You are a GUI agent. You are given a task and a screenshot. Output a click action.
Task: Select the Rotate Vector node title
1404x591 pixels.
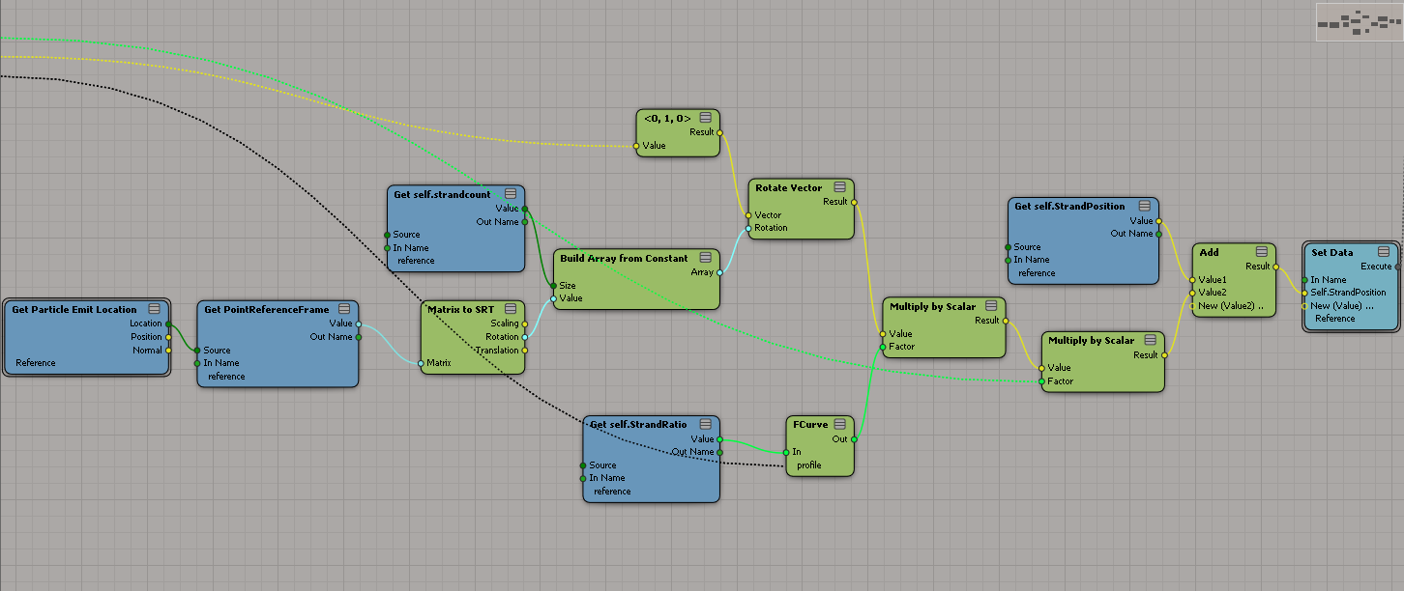point(788,188)
